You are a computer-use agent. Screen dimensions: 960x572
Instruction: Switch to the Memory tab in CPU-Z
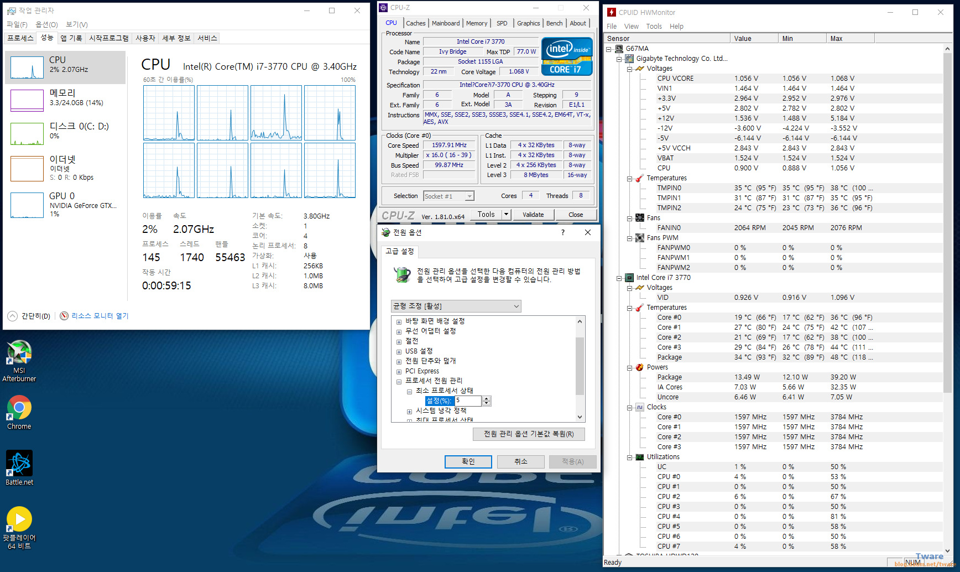[477, 23]
